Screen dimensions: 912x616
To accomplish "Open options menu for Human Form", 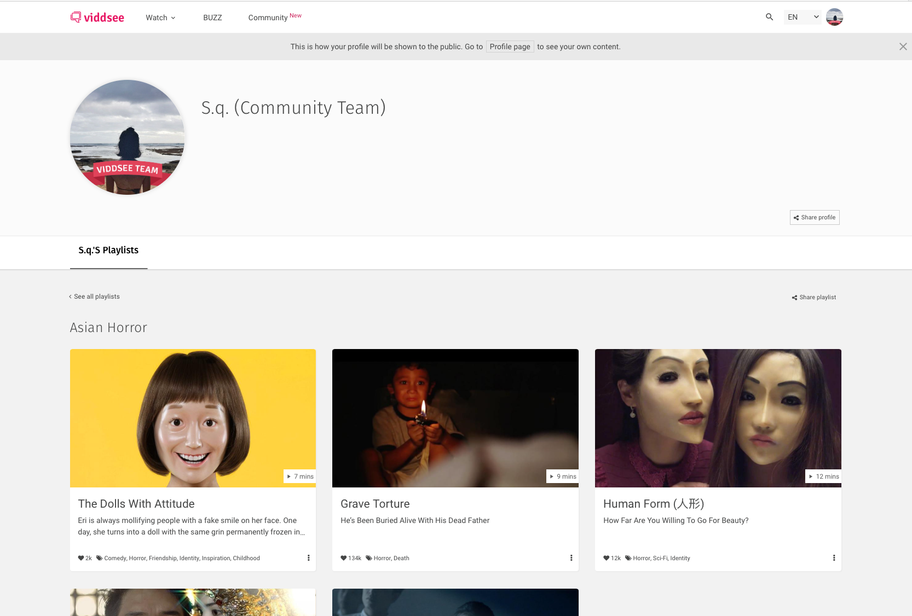I will tap(834, 558).
